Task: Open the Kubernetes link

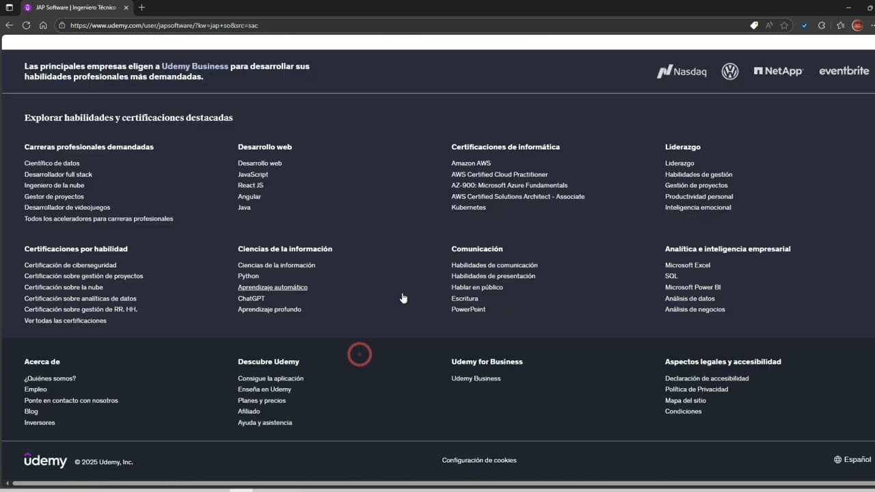Action: point(468,208)
